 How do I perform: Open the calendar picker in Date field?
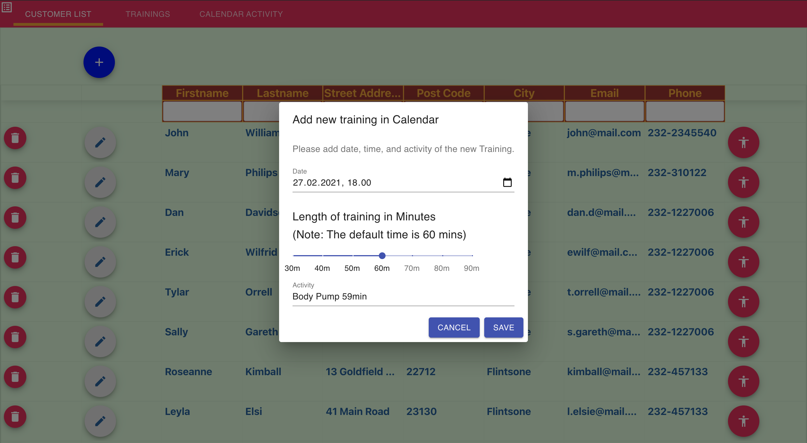pyautogui.click(x=507, y=182)
